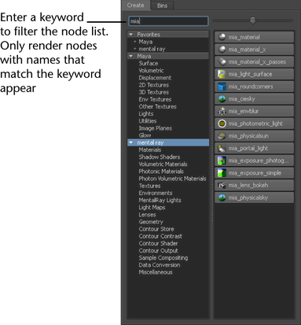
Task: Select Surface category under Maya
Action: tap(149, 63)
